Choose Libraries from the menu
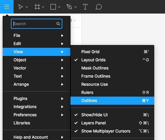Image resolution: width=165 pixels, height=140 pixels. point(37,123)
